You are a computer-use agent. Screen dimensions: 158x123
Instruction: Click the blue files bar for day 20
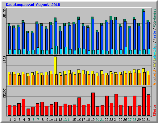pos(98,41)
